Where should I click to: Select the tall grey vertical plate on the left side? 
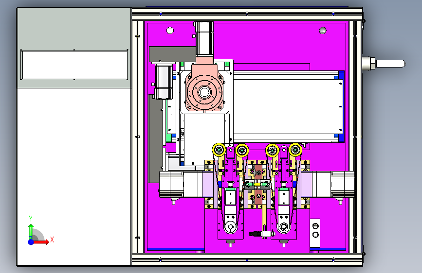click(x=156, y=138)
